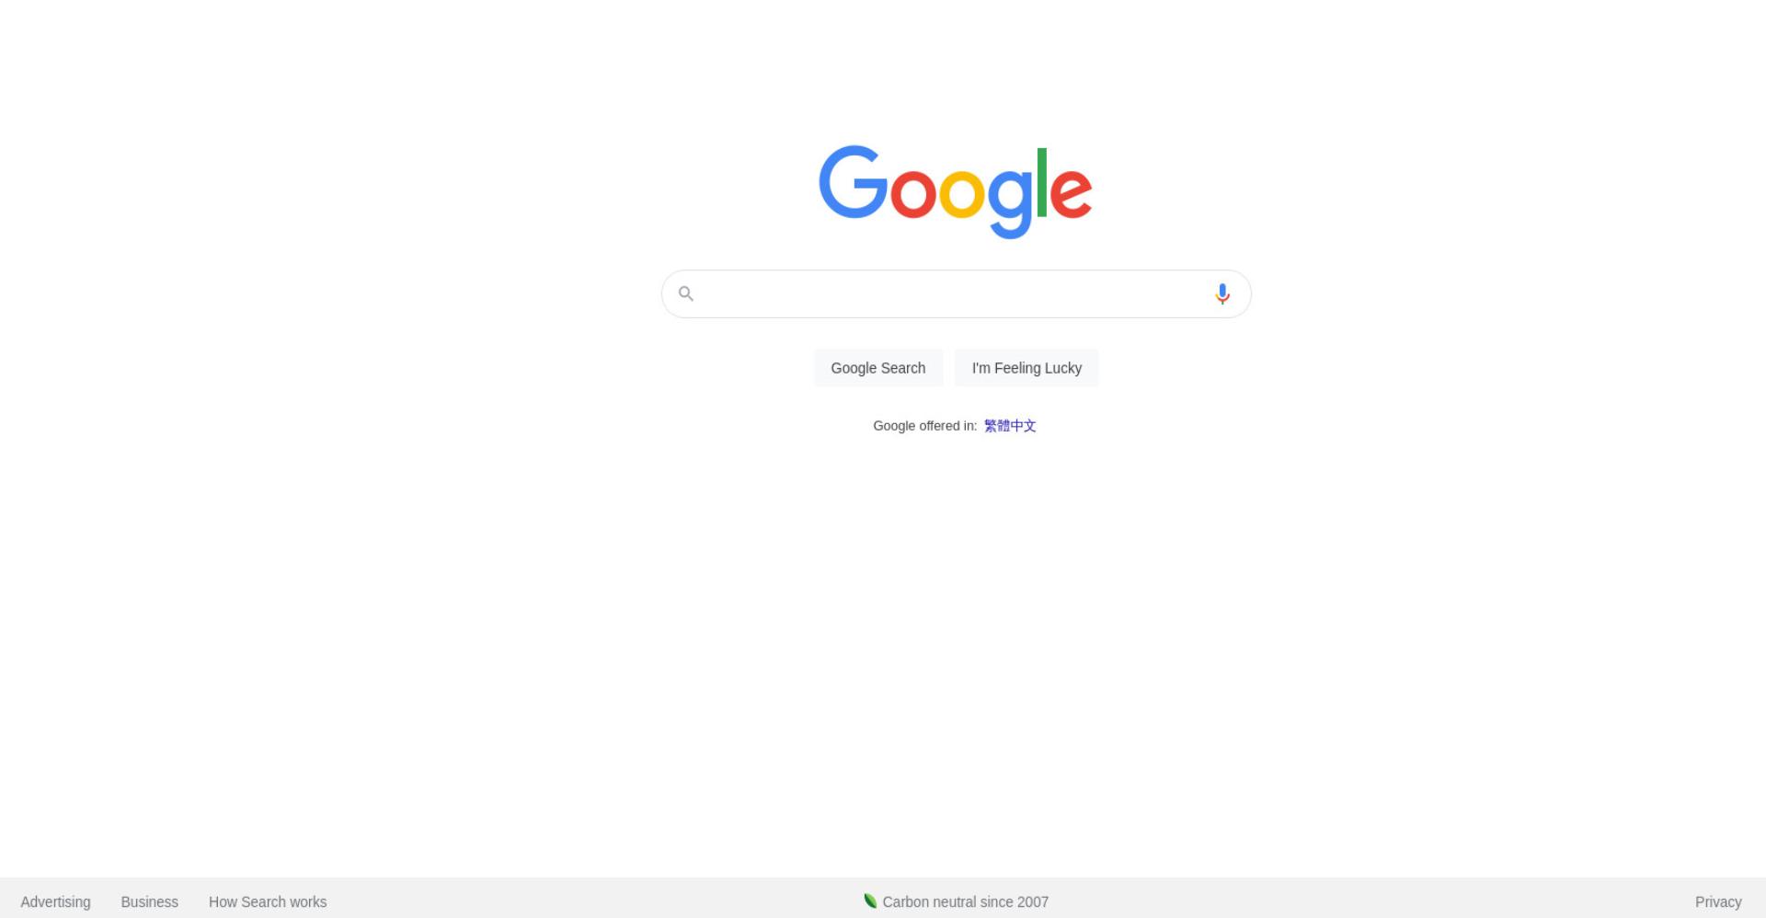Viewport: 1766px width, 918px height.
Task: Click the blue capital G in the logo
Action: 853,182
